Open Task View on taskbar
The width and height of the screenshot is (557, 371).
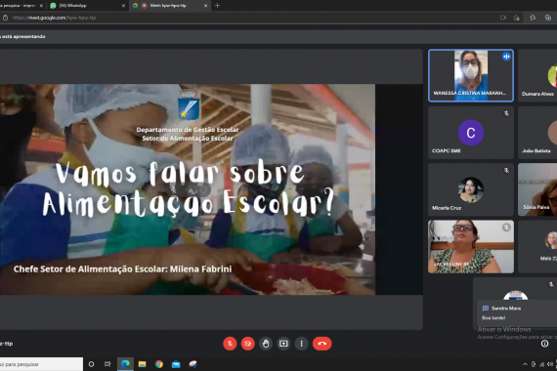(x=107, y=364)
